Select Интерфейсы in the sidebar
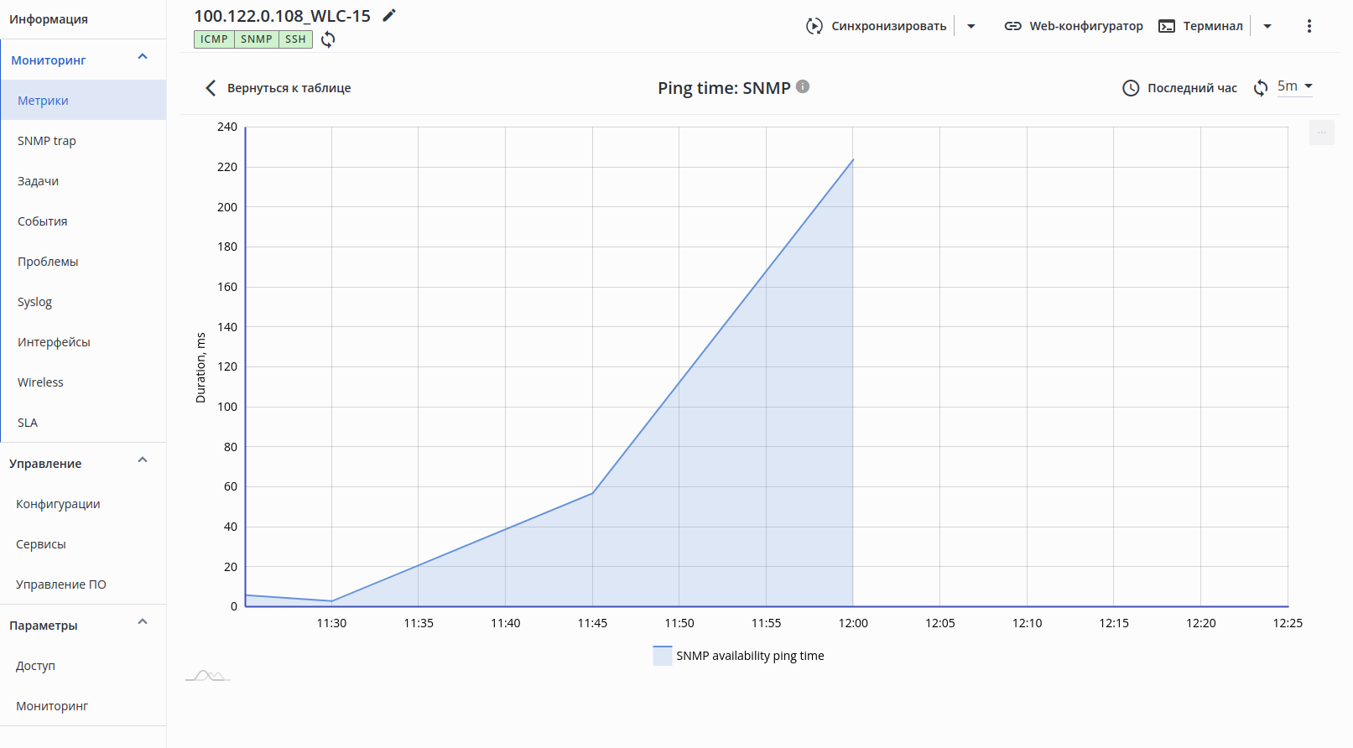 (54, 342)
